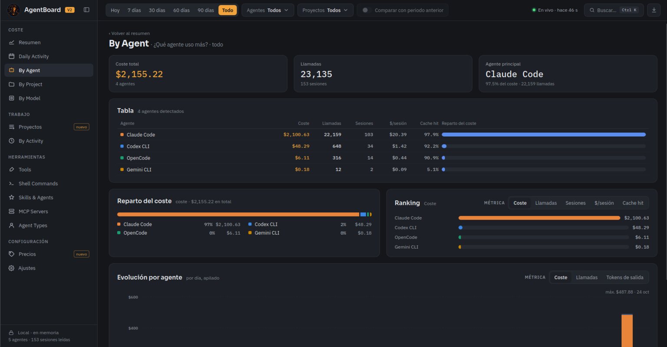The height and width of the screenshot is (347, 667).
Task: Select the 30 días time range
Action: (x=157, y=10)
